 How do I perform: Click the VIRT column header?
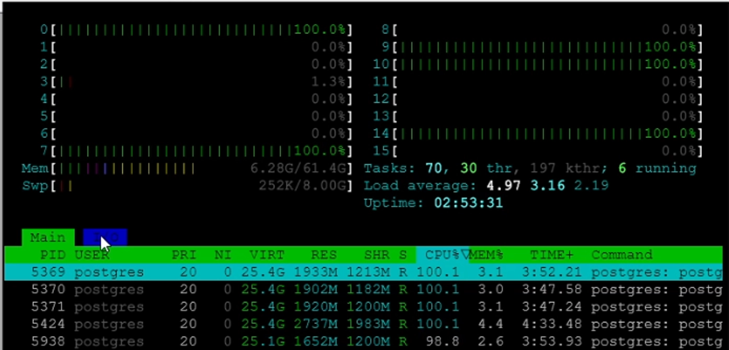[x=267, y=255]
